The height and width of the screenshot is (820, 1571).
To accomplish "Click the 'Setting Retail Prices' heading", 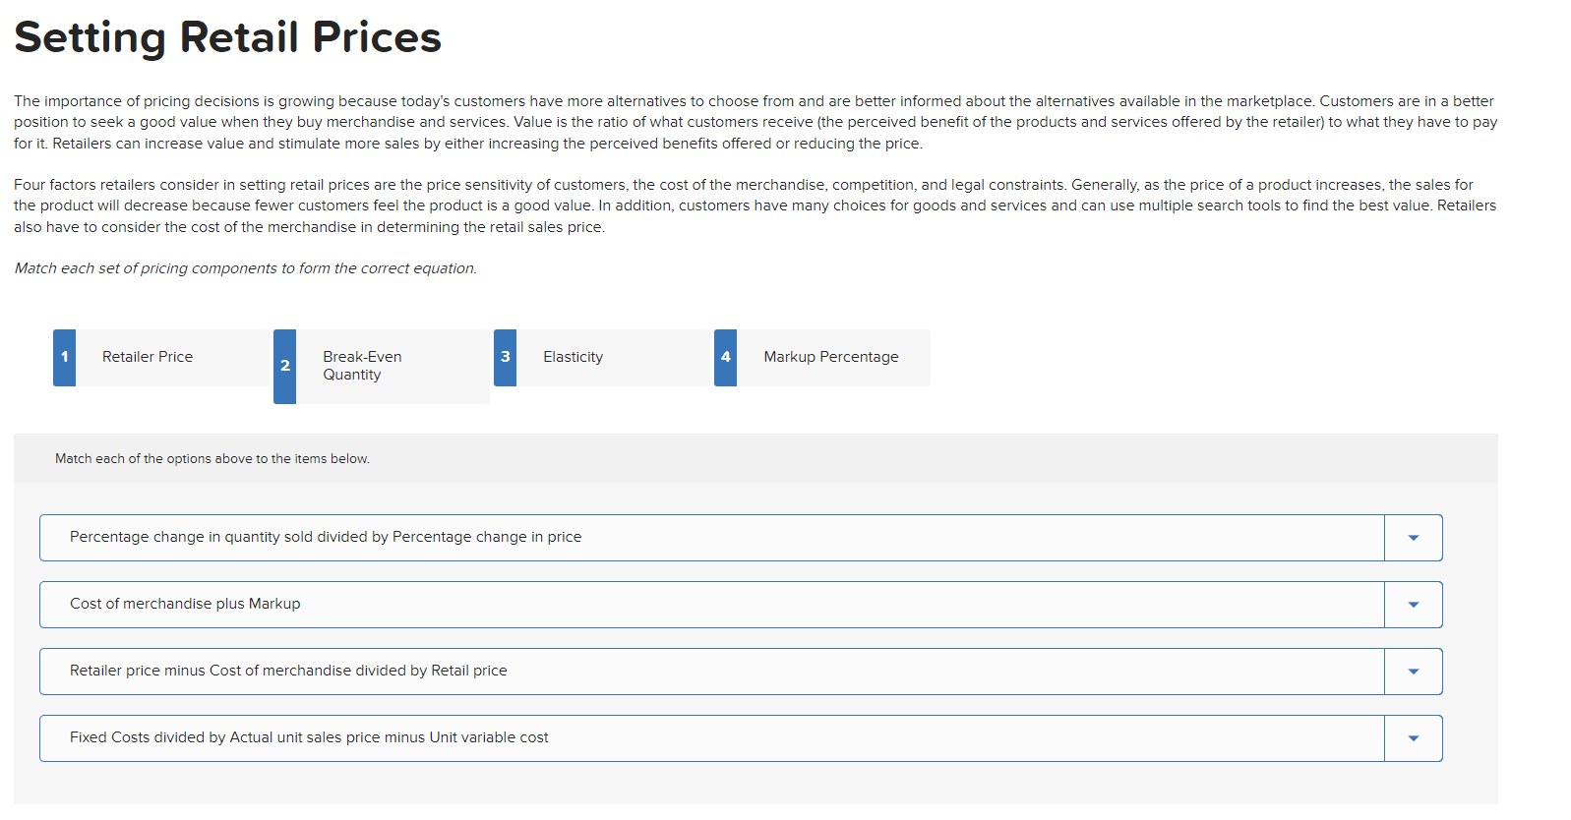I will [228, 38].
